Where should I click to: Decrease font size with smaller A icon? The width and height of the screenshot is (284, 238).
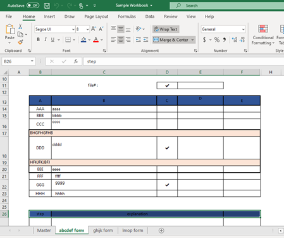[101, 29]
